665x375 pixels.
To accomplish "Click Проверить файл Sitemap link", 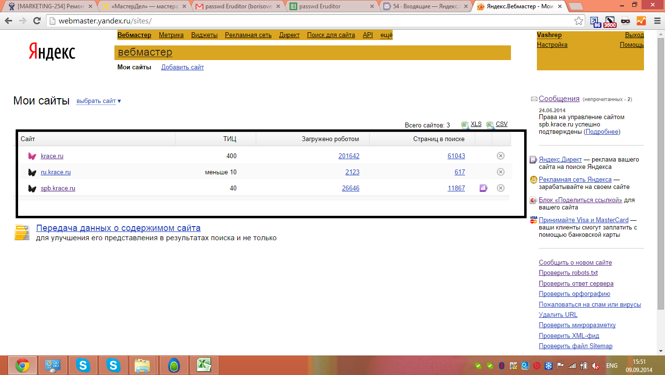I will pyautogui.click(x=576, y=346).
